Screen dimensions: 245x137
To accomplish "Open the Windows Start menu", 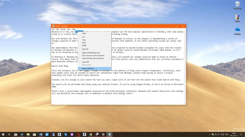I will pos(3,134).
